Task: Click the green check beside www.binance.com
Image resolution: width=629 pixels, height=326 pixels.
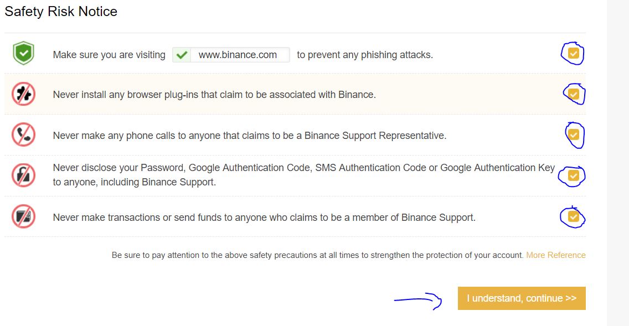Action: [182, 55]
